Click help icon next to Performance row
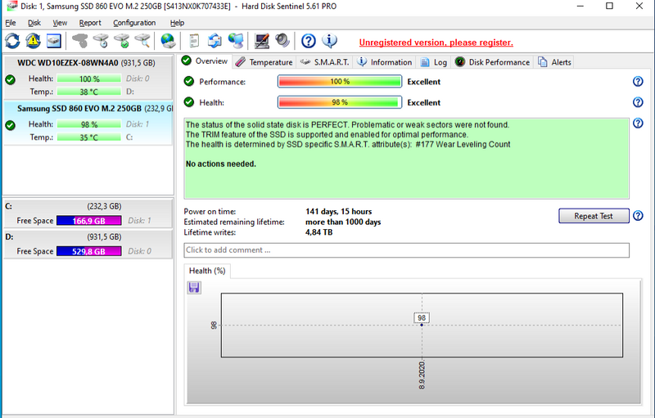This screenshot has height=418, width=655. (x=638, y=81)
